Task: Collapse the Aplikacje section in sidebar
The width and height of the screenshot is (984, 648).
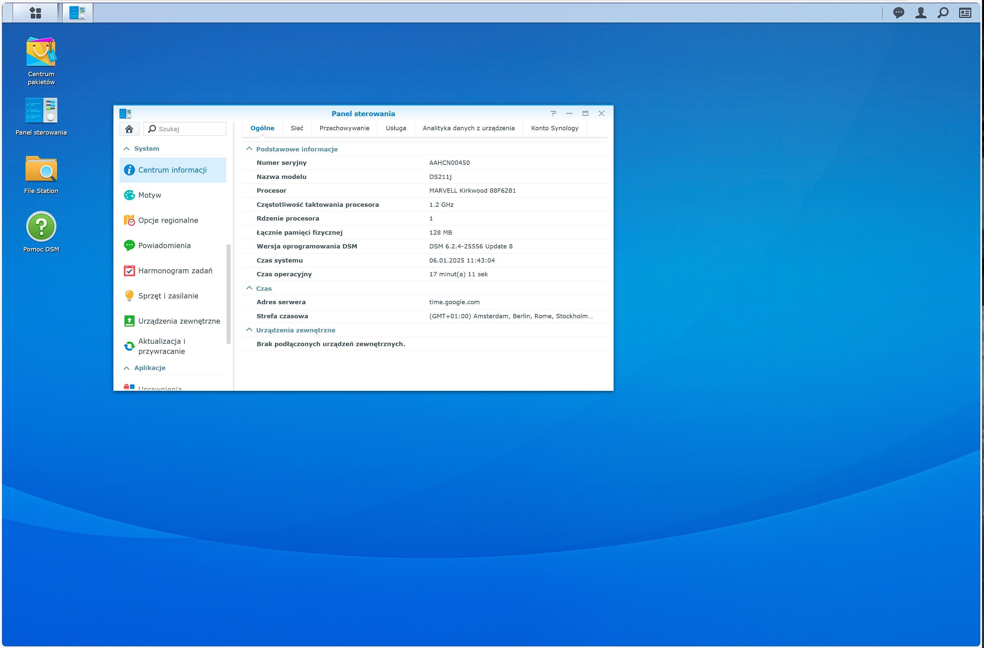Action: point(126,368)
